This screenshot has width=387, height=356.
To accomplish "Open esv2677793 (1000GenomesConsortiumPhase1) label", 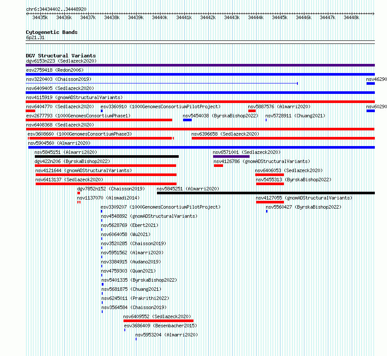I will (x=78, y=116).
